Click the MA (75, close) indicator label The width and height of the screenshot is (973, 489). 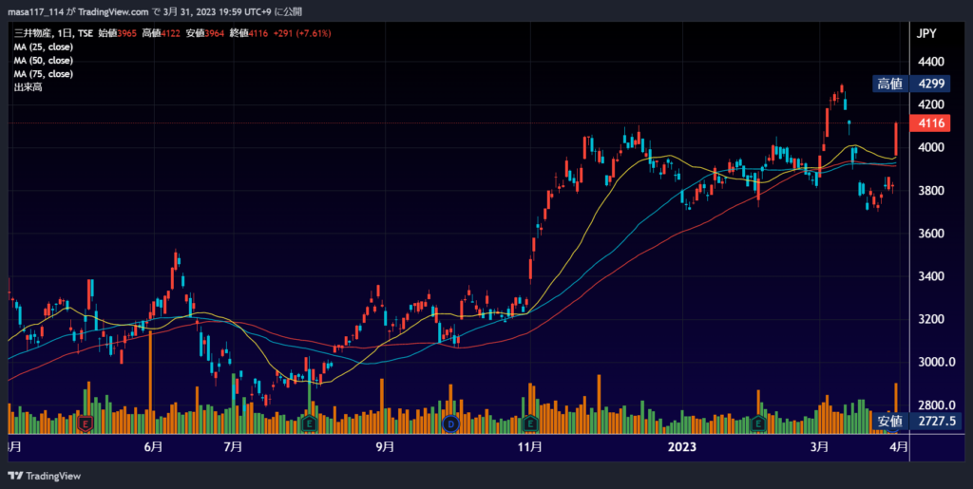coord(44,74)
